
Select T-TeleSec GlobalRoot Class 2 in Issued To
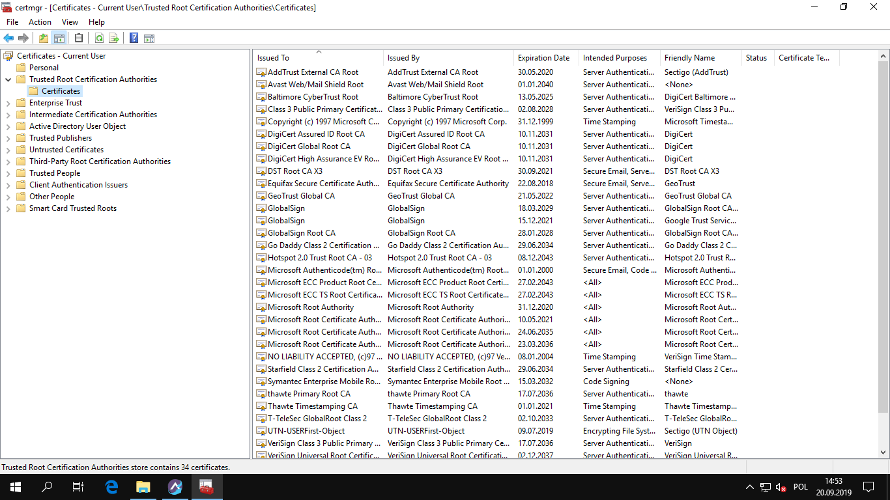coord(317,419)
